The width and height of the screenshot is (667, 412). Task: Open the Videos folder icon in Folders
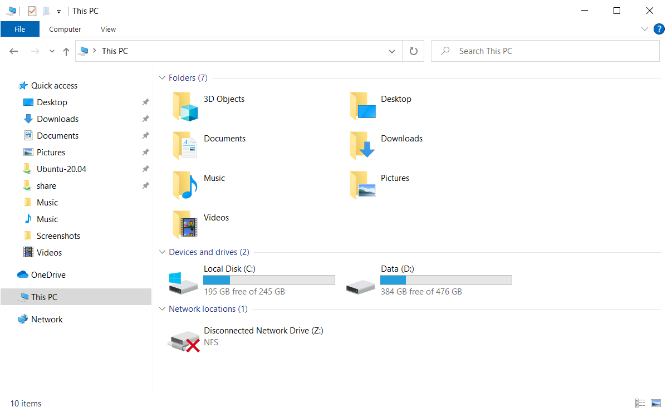point(185,225)
